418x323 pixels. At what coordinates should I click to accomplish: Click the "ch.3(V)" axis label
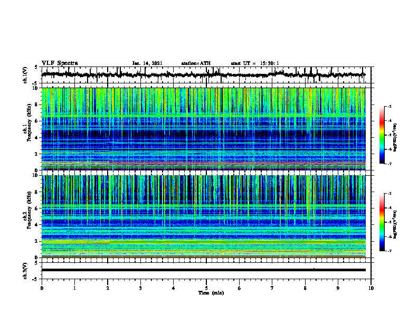tap(25, 271)
